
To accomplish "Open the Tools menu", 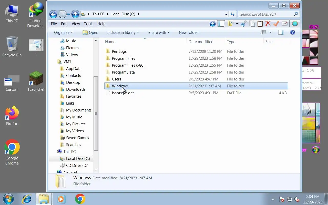I will coord(89,24).
